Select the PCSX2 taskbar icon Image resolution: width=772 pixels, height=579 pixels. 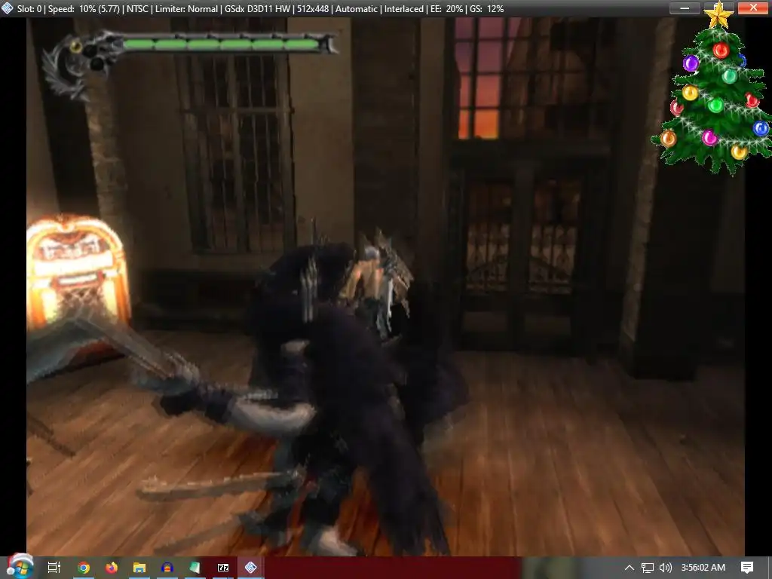(x=250, y=568)
